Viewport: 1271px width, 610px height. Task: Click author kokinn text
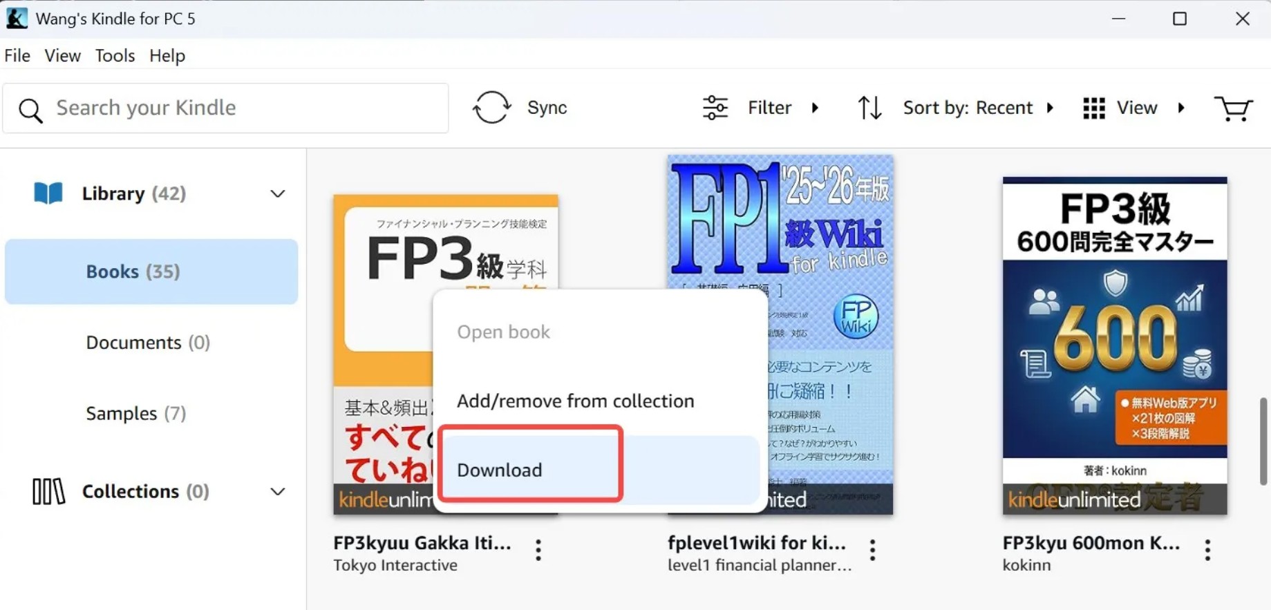click(1026, 565)
